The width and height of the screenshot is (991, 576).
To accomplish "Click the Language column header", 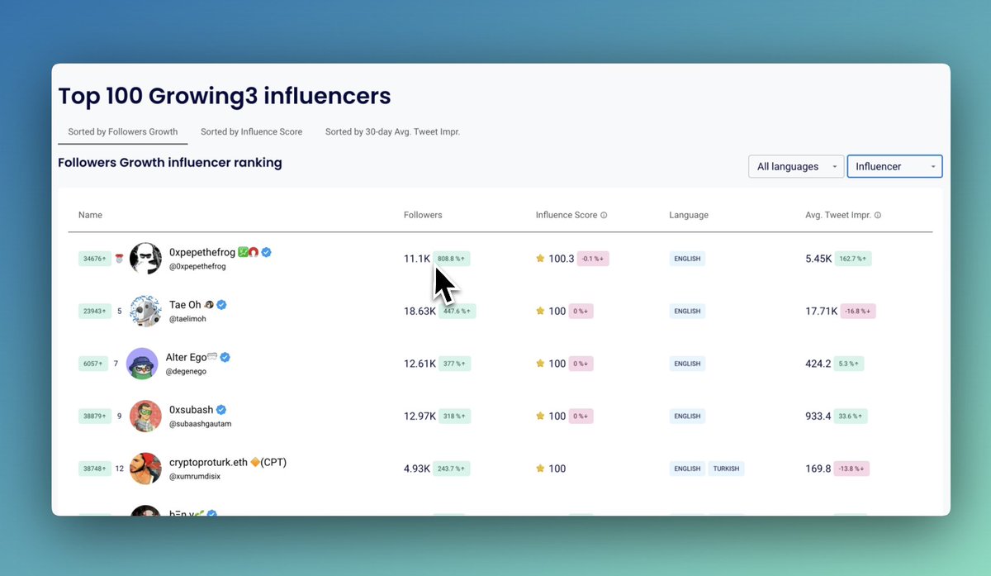I will 689,215.
